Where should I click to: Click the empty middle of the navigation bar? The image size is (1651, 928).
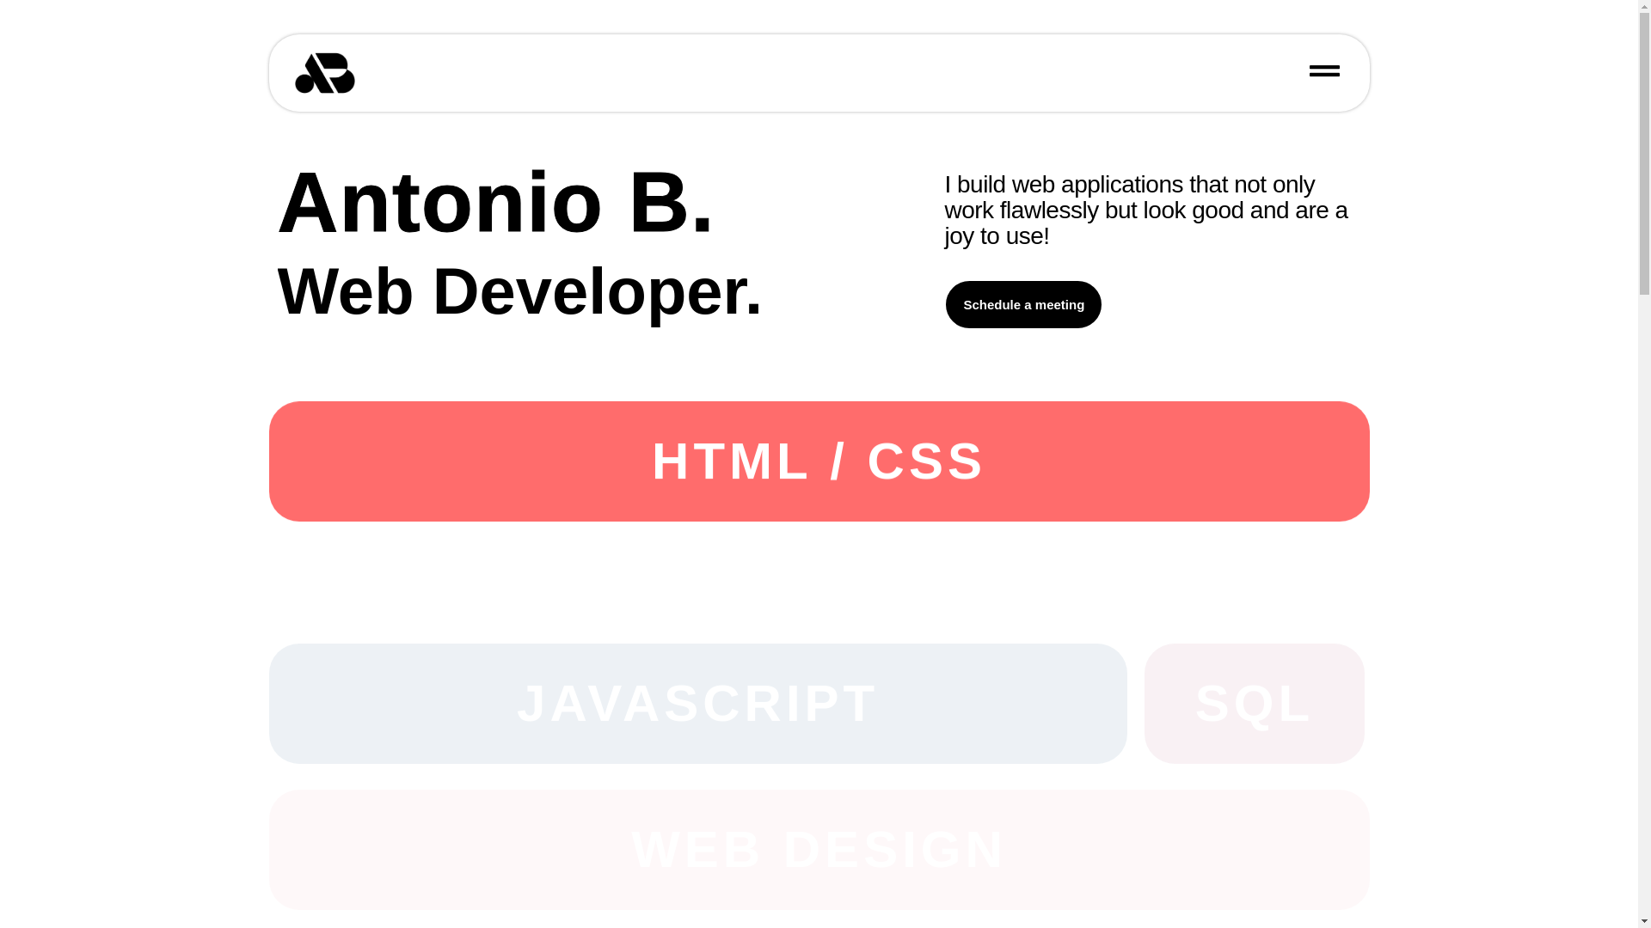click(x=817, y=73)
